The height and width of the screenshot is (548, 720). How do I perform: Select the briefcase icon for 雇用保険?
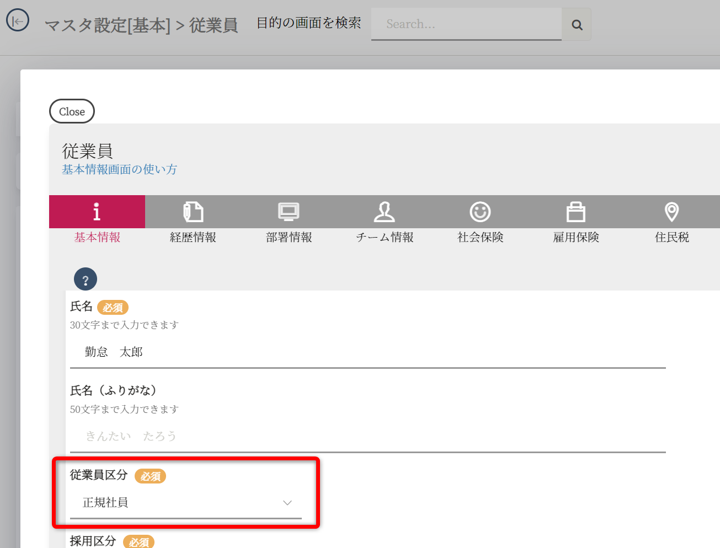click(576, 212)
